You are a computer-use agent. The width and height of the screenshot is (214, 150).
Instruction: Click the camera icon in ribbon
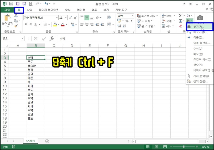200,18
